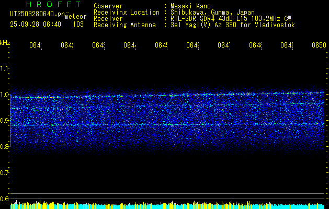Click the 1.1 frequency axis label
This screenshot has width=329, height=209.
point(5,68)
